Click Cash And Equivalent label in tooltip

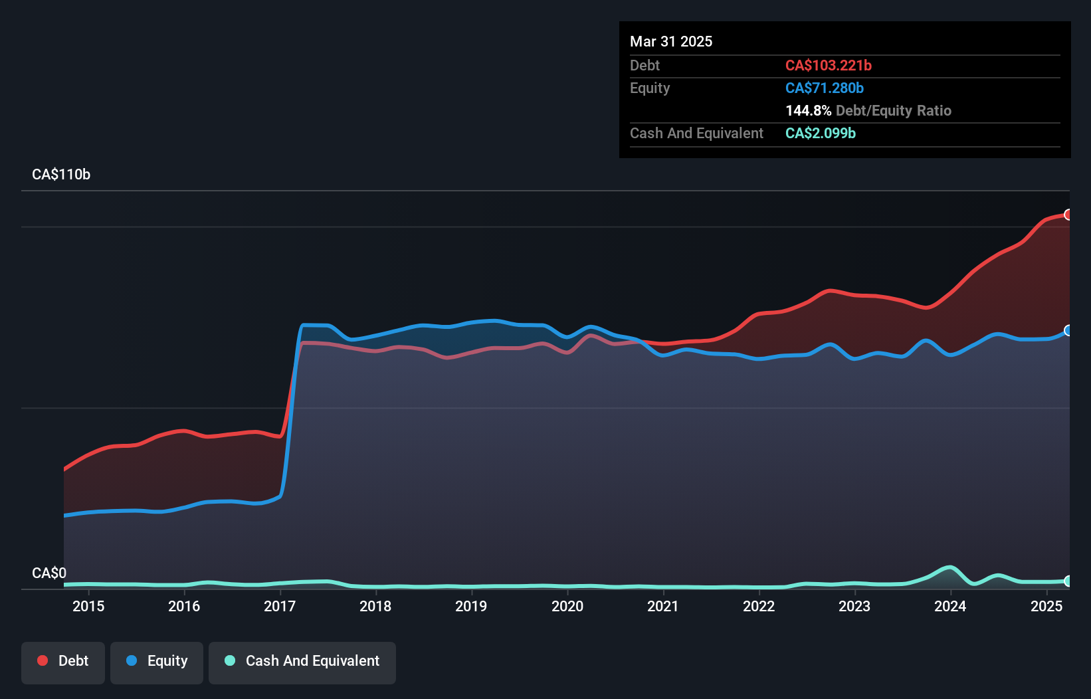point(696,133)
